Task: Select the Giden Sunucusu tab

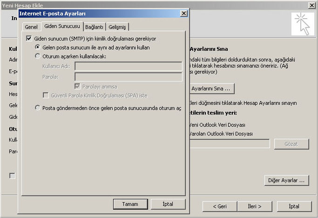Action: coord(62,27)
